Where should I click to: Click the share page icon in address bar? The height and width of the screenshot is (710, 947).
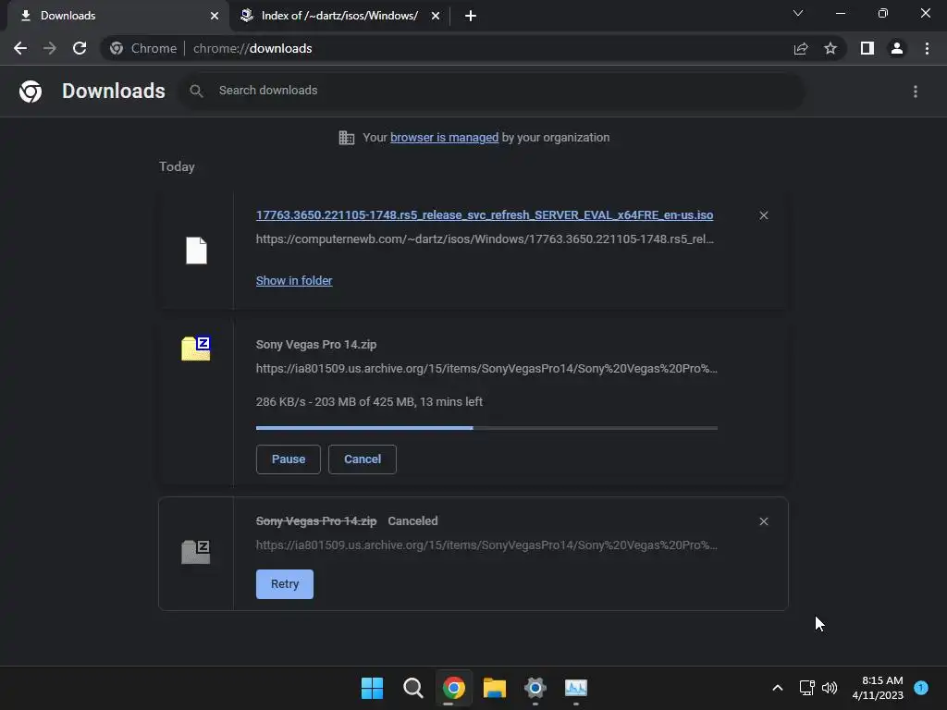tap(801, 48)
